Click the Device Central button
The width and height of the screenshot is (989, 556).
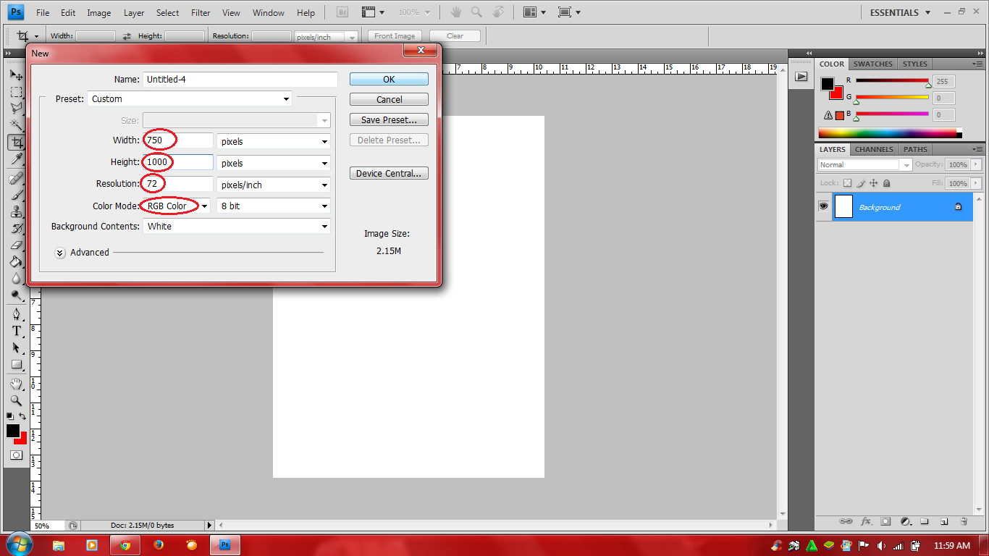coord(389,174)
